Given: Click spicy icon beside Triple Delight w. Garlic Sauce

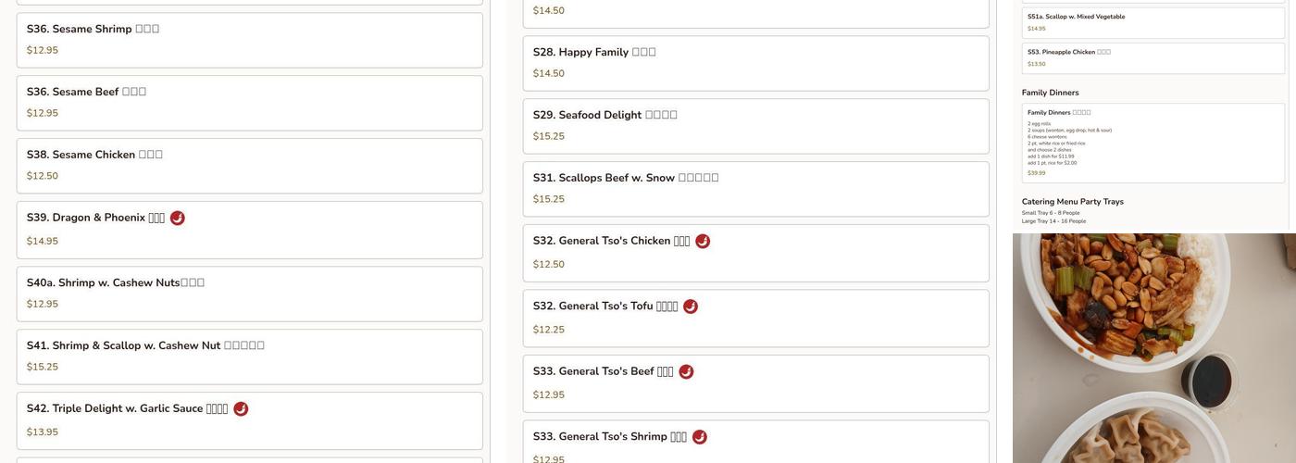Looking at the screenshot, I should (x=241, y=409).
